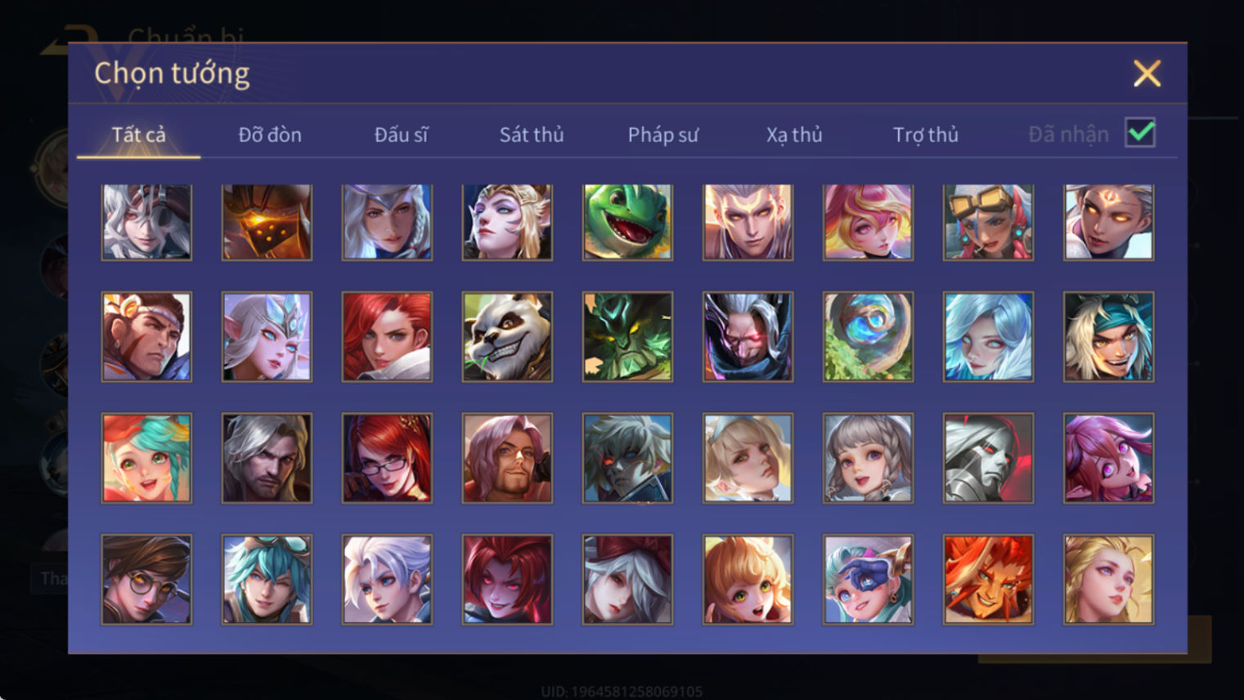Pick the orange fiery lion-like hero
The height and width of the screenshot is (700, 1244).
[988, 580]
